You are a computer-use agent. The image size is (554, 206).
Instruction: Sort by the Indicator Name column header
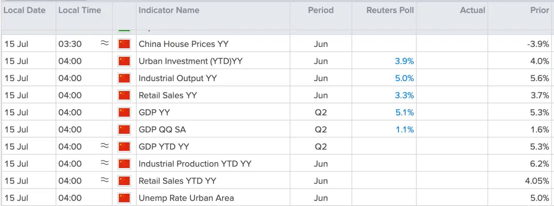coord(169,10)
